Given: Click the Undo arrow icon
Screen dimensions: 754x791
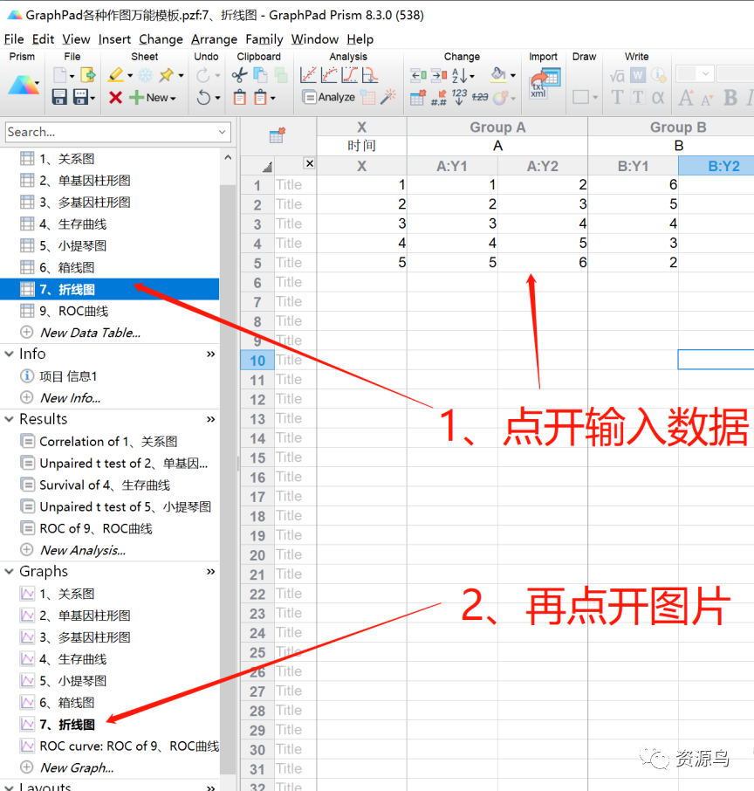Looking at the screenshot, I should pyautogui.click(x=203, y=97).
